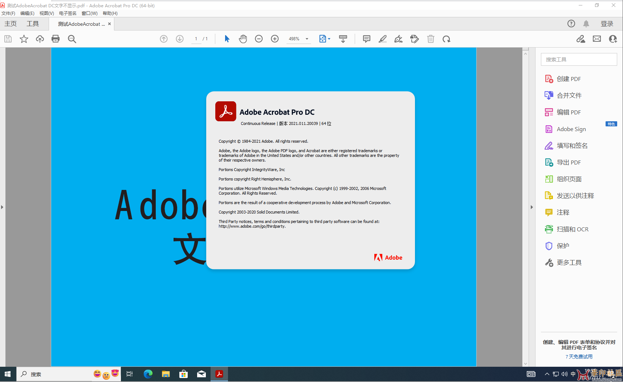This screenshot has width=623, height=382.
Task: Click the Print icon
Action: (56, 39)
